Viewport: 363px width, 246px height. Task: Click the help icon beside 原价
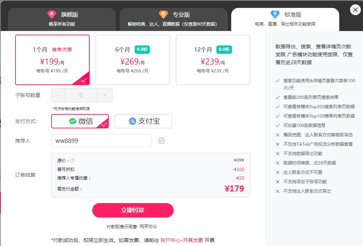(72, 161)
